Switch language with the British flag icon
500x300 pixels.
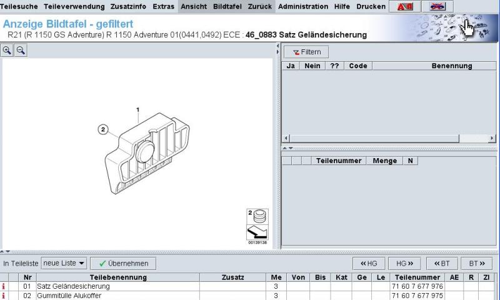click(x=437, y=6)
